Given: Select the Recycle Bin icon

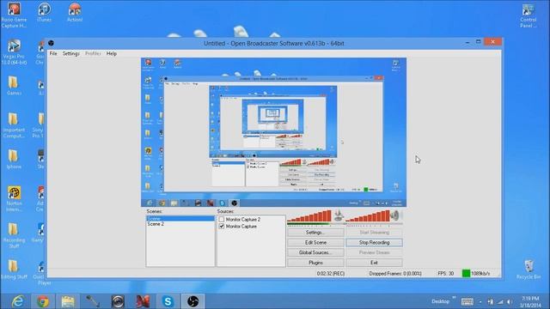Looking at the screenshot, I should 529,269.
